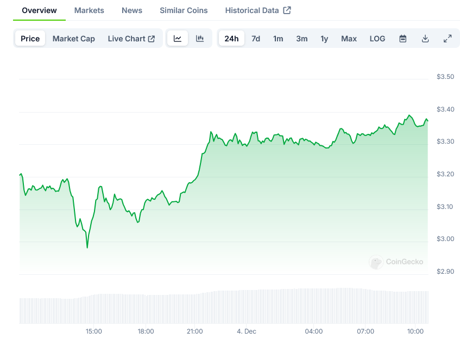Switch to line chart view icon

(178, 39)
